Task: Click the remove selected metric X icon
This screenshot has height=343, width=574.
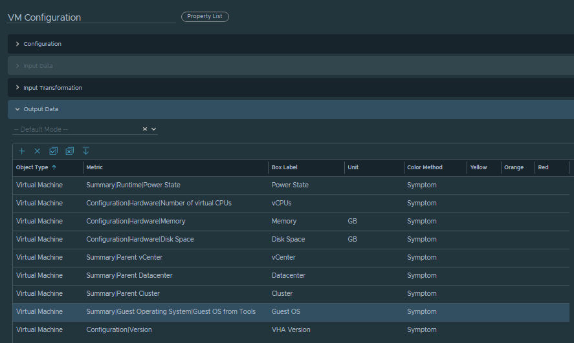Action: tap(38, 151)
